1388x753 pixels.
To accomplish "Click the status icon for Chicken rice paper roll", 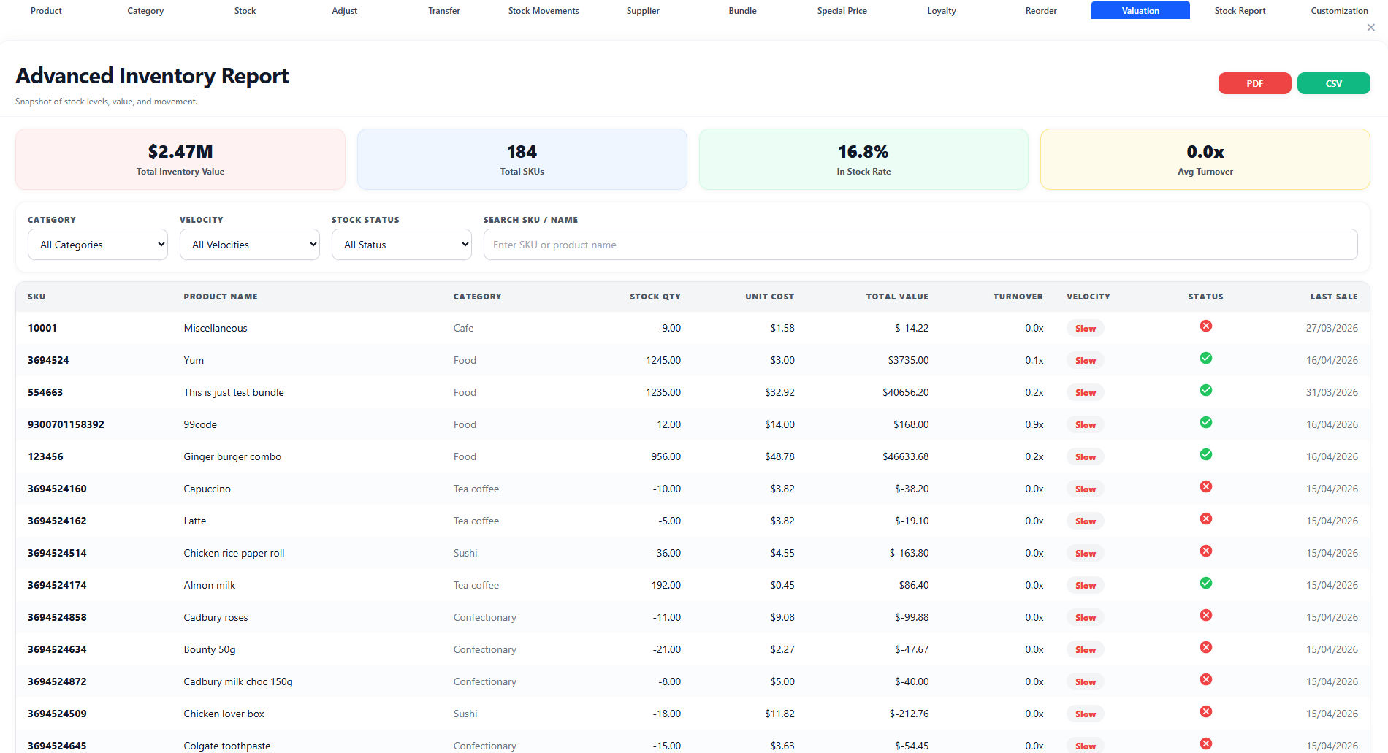I will [1206, 551].
